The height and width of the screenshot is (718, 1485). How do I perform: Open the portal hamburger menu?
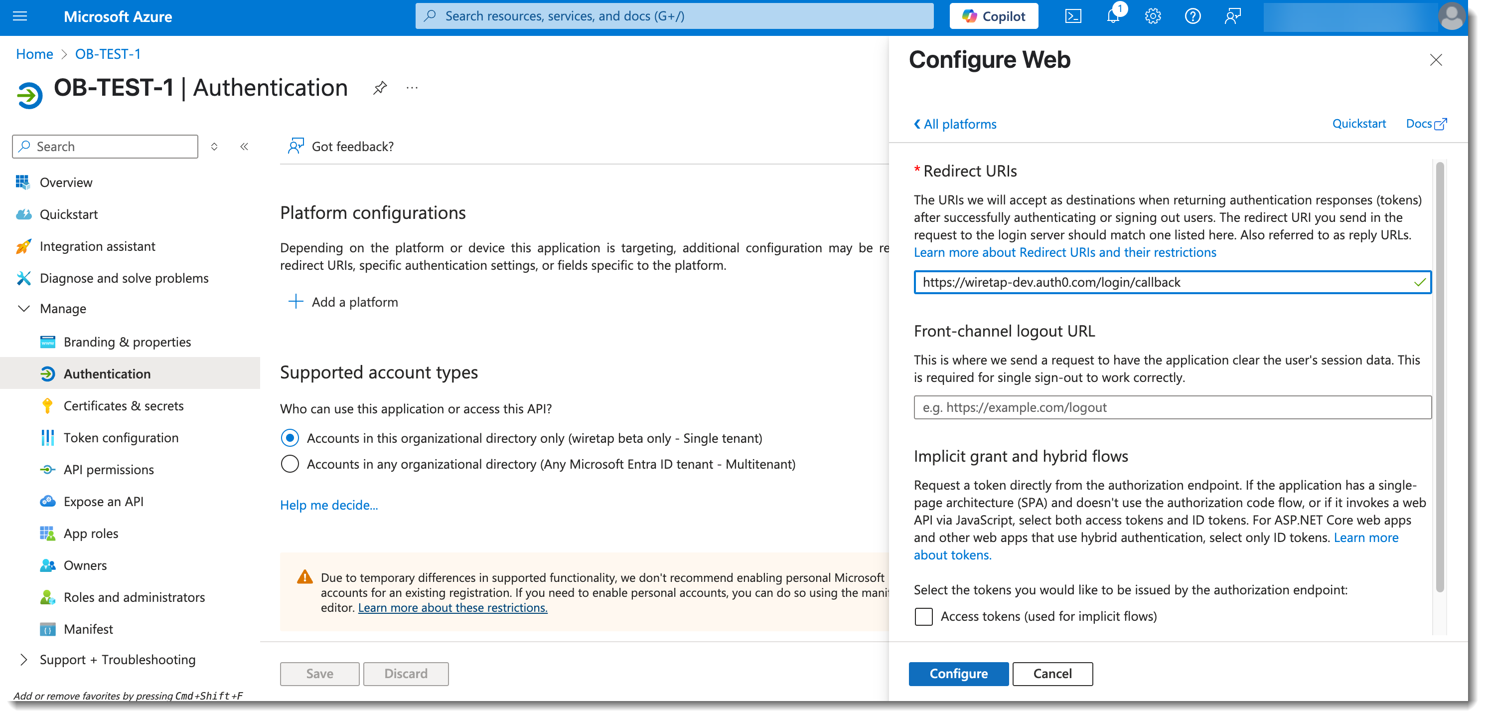tap(20, 16)
